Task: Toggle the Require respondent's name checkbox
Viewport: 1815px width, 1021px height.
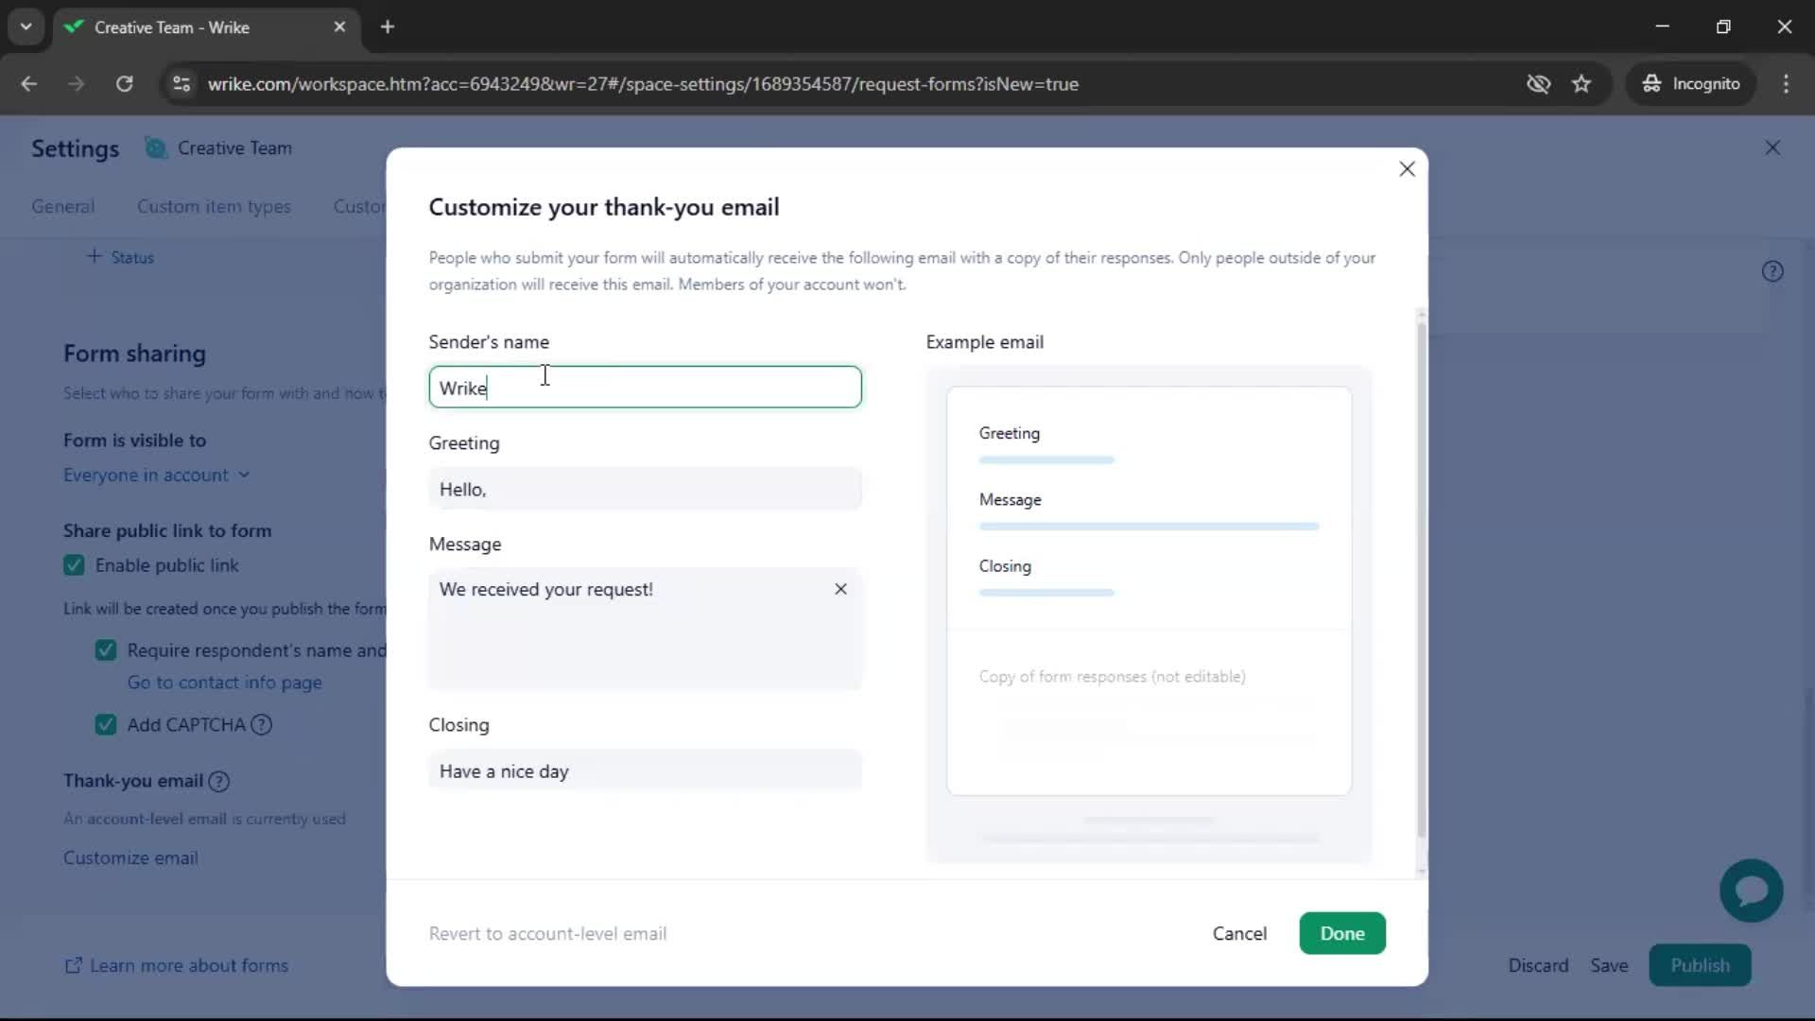Action: pos(106,650)
